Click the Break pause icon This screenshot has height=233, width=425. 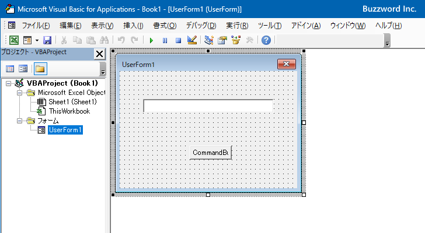click(x=165, y=41)
